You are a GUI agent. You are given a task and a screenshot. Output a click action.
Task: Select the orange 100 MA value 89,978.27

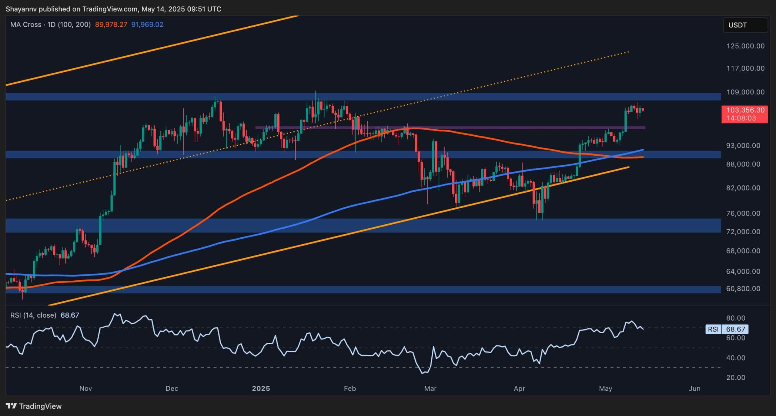click(x=111, y=25)
